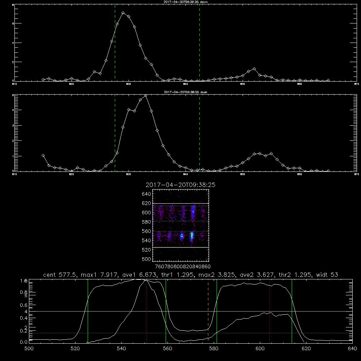361x361 pixels.
Task: Select the 'max2 3.825' value
Action: tap(216, 275)
